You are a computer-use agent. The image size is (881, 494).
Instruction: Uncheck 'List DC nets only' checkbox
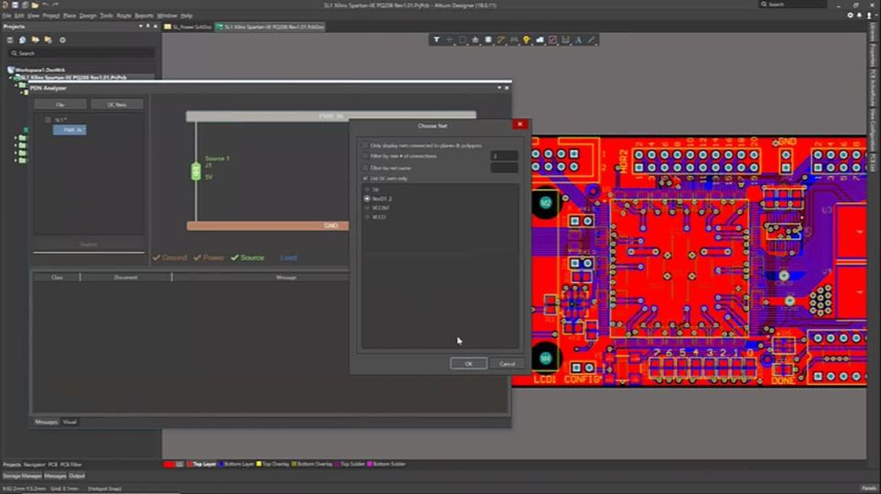click(366, 179)
